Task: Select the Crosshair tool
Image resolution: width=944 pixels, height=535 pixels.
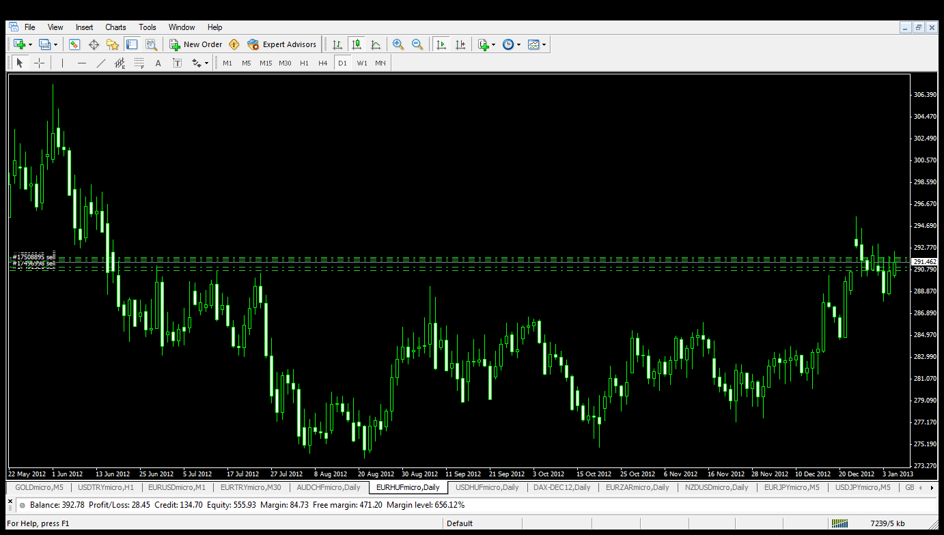Action: (x=40, y=63)
